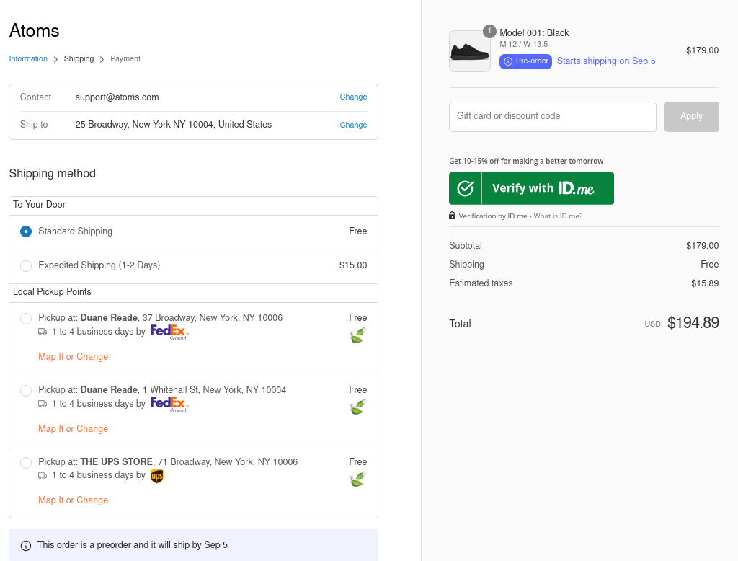Click the FedEx Ground logo for 1 Whitehall St
Viewport: 738px width, 561px height.
click(169, 404)
